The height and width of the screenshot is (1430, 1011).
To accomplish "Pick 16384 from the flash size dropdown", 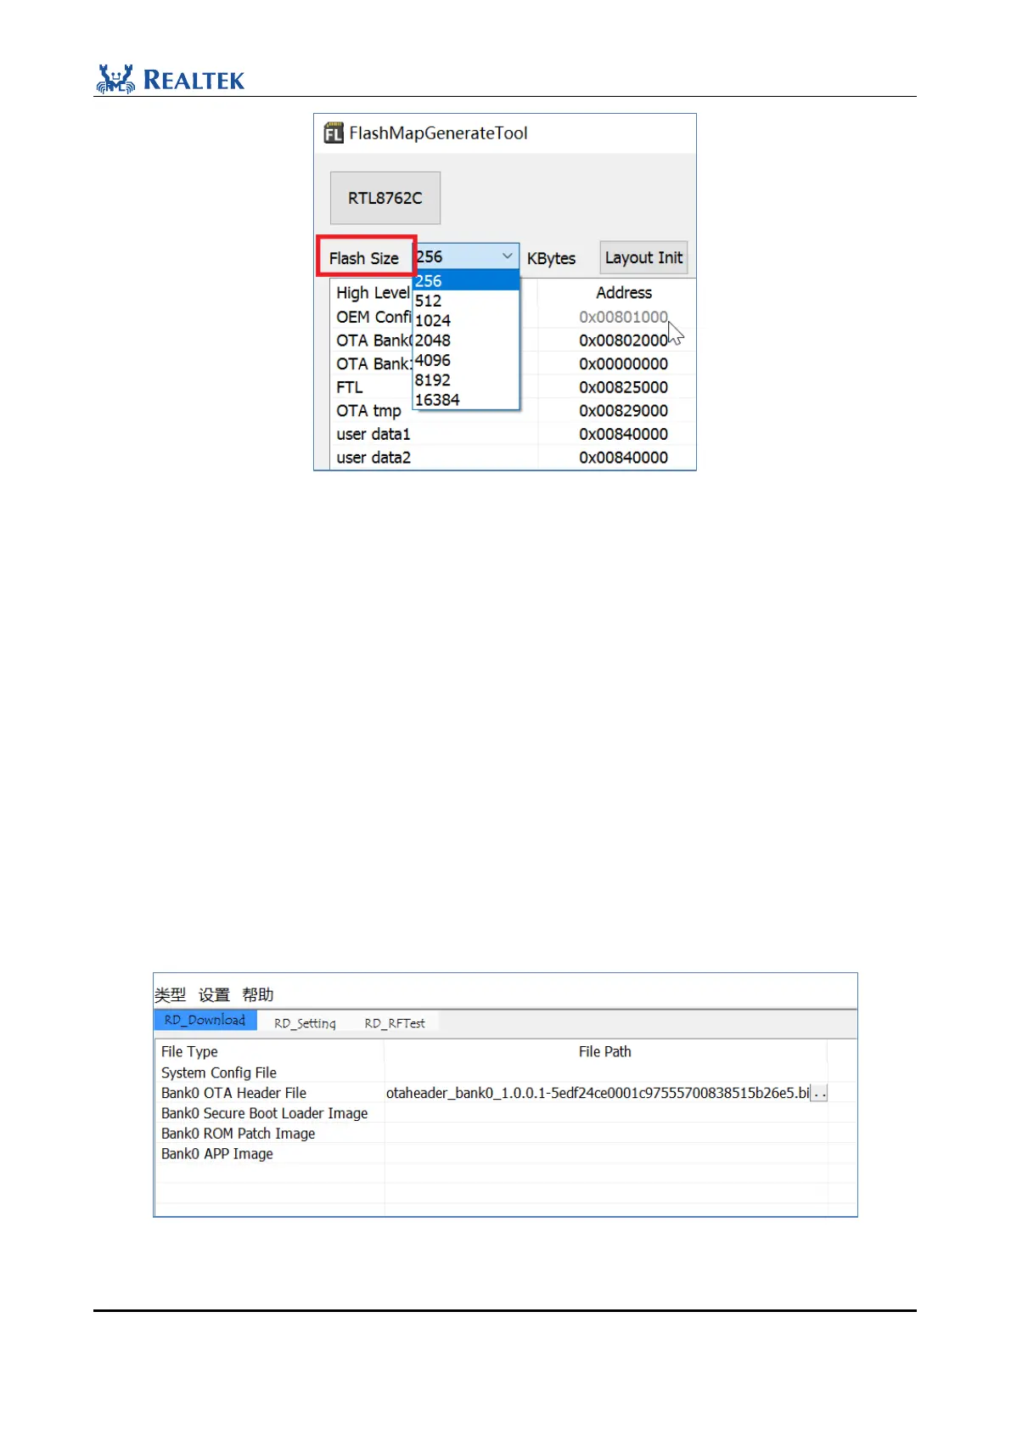I will (466, 399).
